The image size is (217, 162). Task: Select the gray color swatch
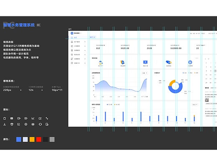(x=52, y=139)
